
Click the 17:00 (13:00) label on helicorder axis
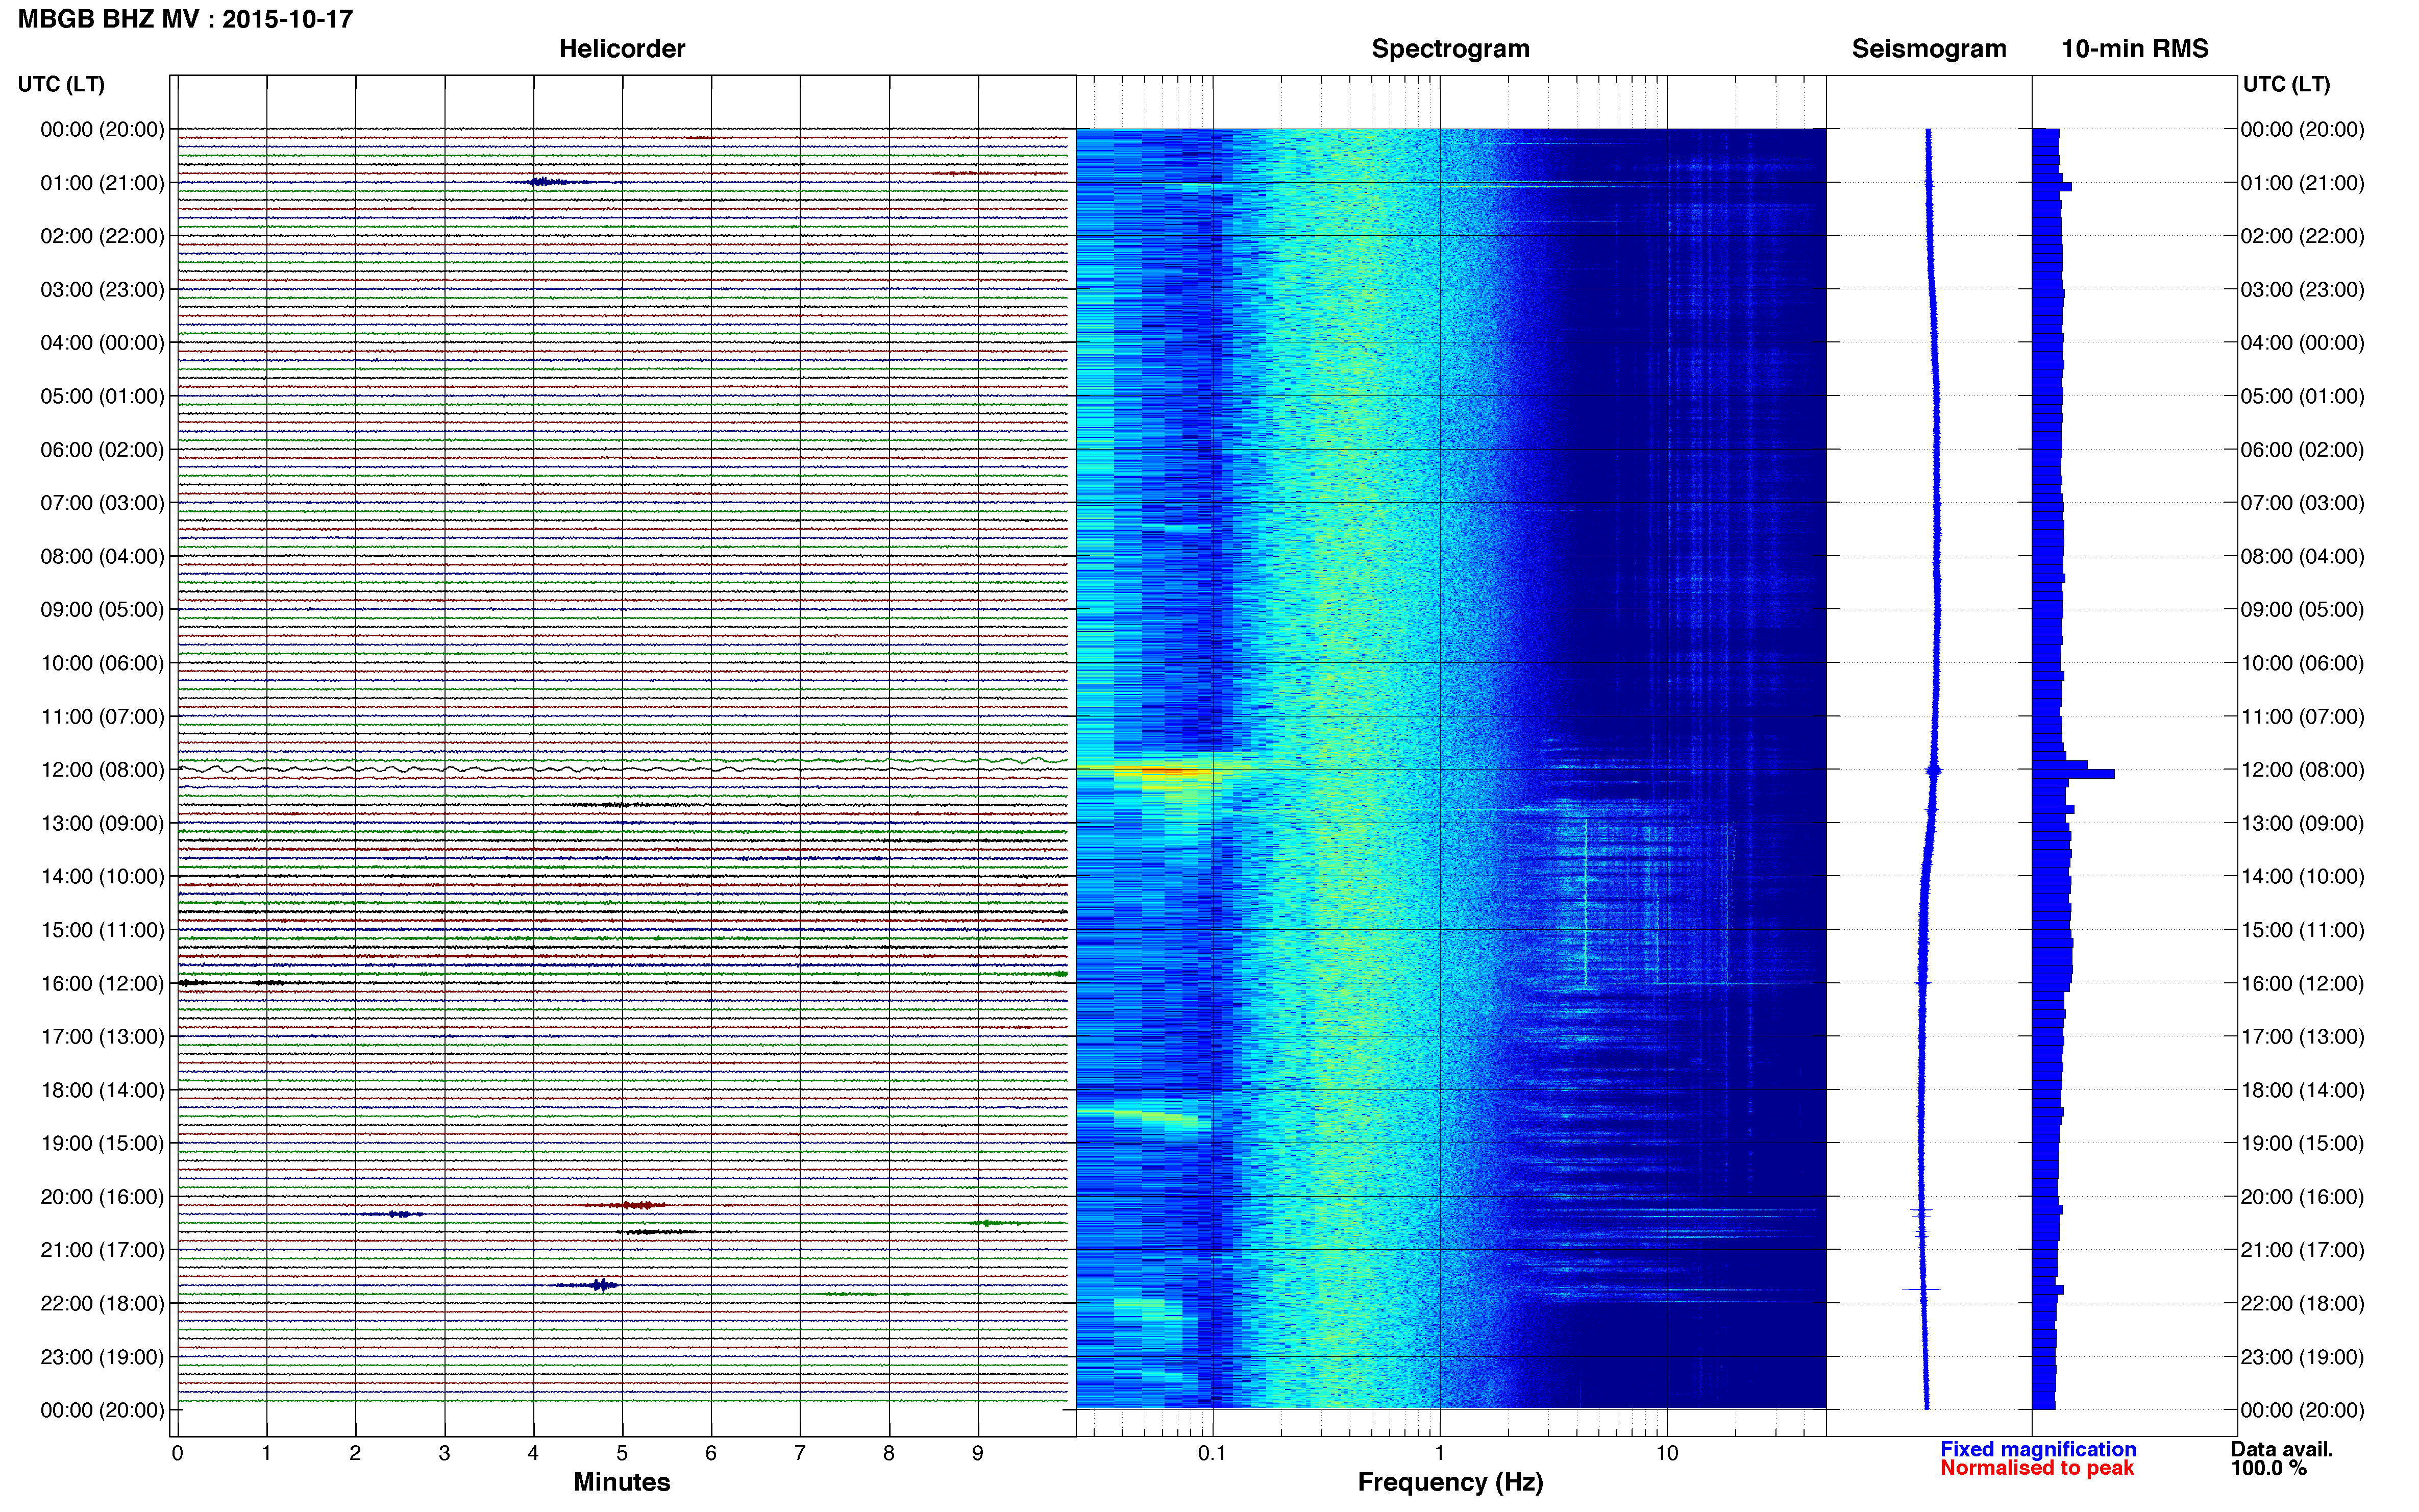click(102, 1037)
